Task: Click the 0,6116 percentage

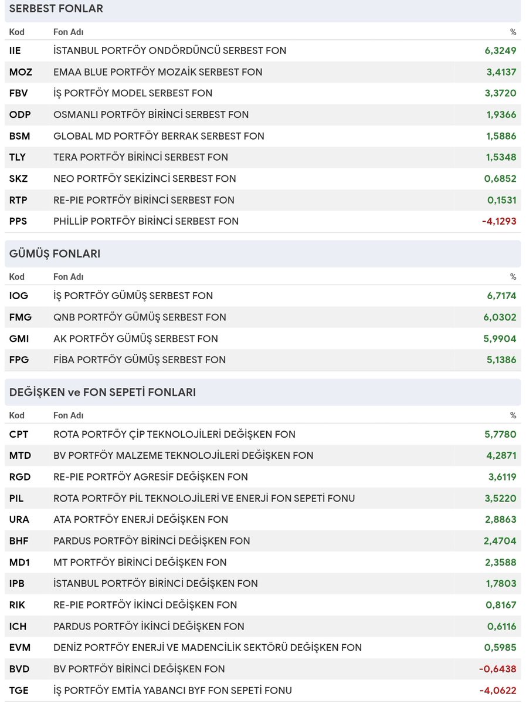Action: tap(502, 626)
